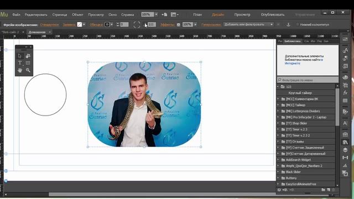
Task: Open the opacity 100% dropdown arrow
Action: coord(195,24)
